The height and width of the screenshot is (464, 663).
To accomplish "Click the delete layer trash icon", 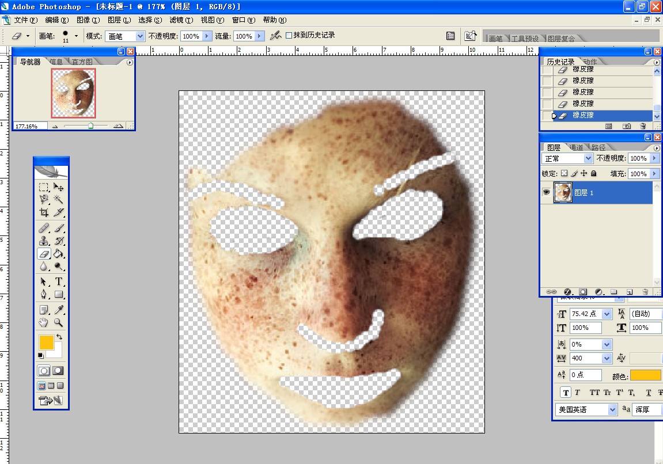I will (x=644, y=292).
